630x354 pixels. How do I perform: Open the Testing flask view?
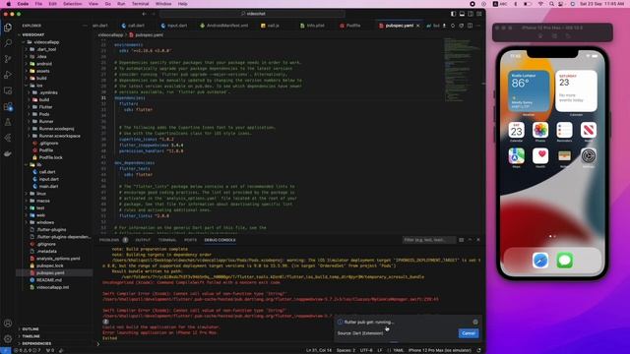[x=8, y=122]
